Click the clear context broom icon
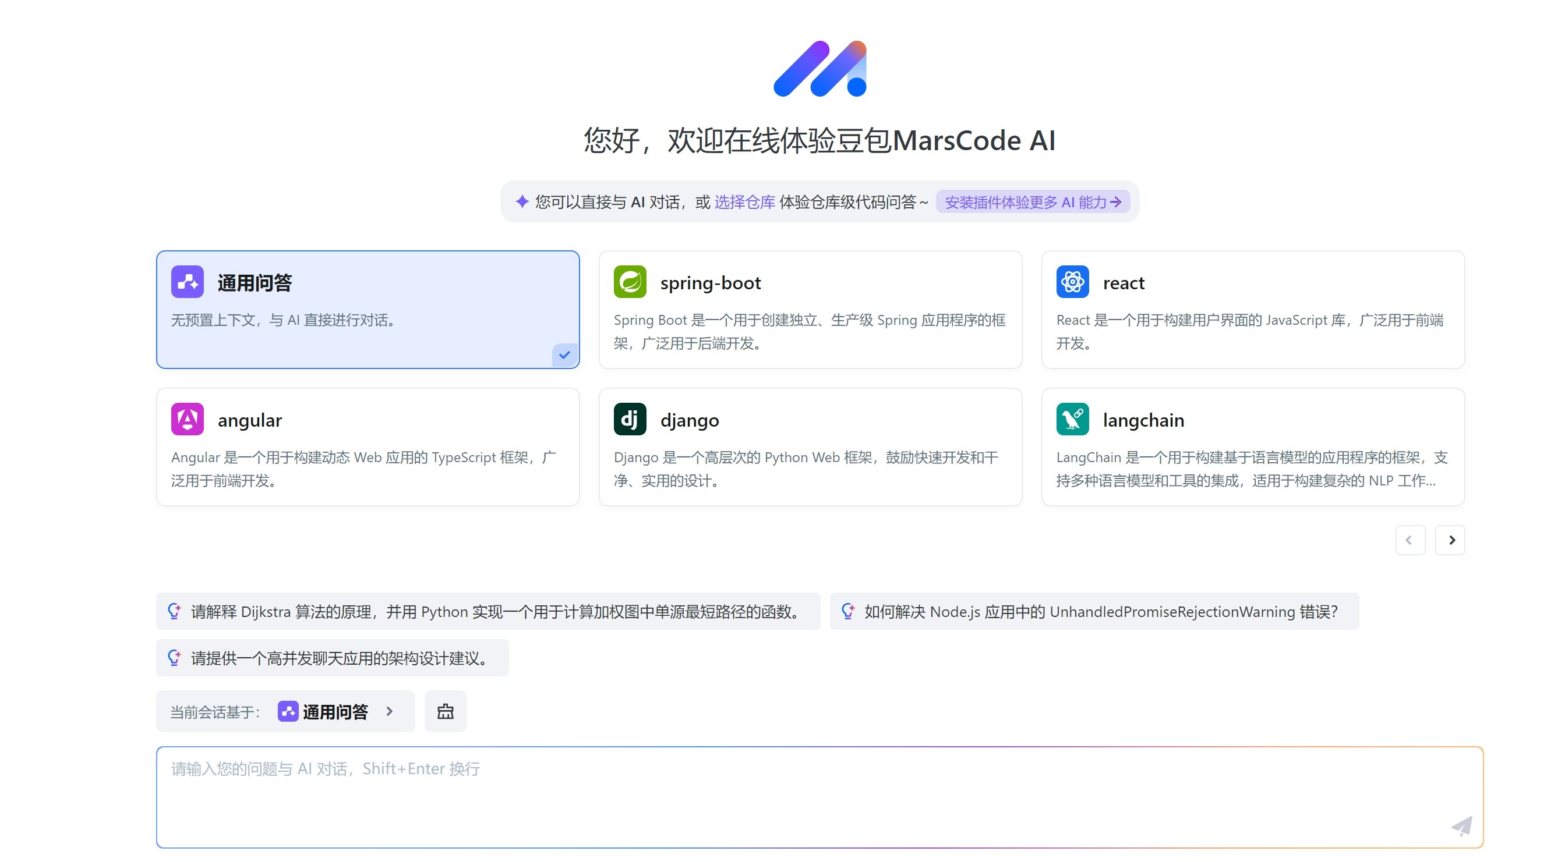The width and height of the screenshot is (1565, 862). point(446,711)
